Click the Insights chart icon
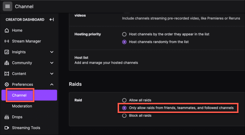The height and width of the screenshot is (135, 245). [x=7, y=52]
